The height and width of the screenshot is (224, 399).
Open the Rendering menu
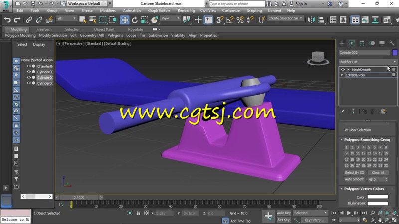(x=186, y=11)
